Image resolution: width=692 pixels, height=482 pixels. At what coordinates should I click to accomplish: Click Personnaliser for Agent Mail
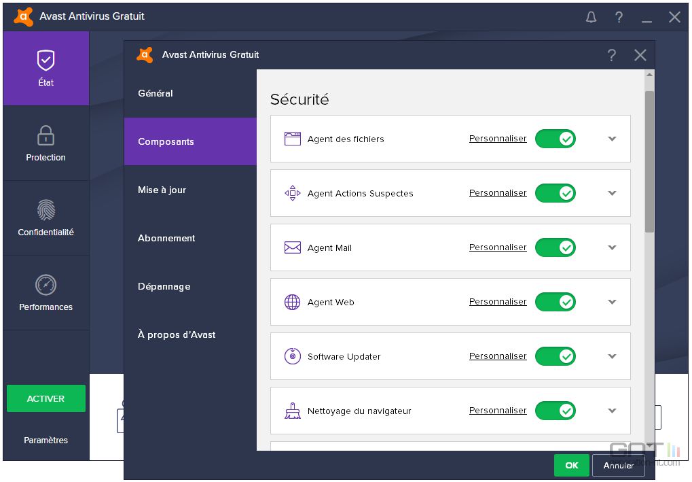498,247
